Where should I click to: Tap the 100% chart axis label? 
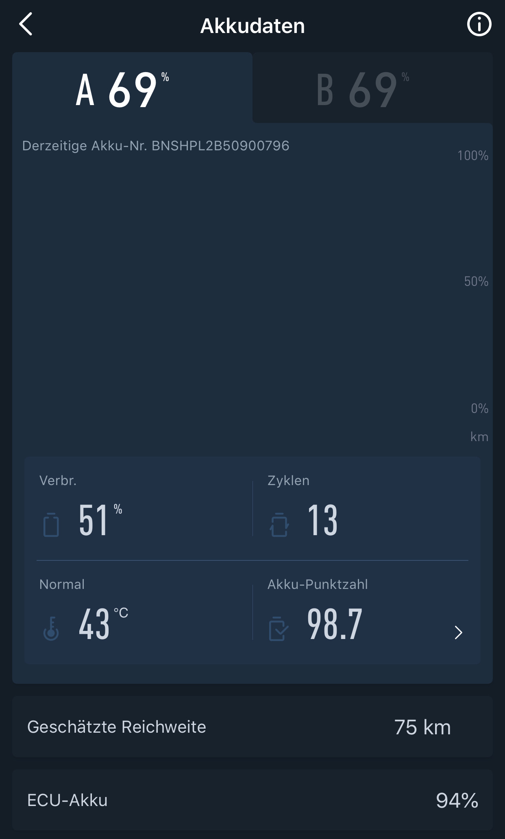(472, 156)
